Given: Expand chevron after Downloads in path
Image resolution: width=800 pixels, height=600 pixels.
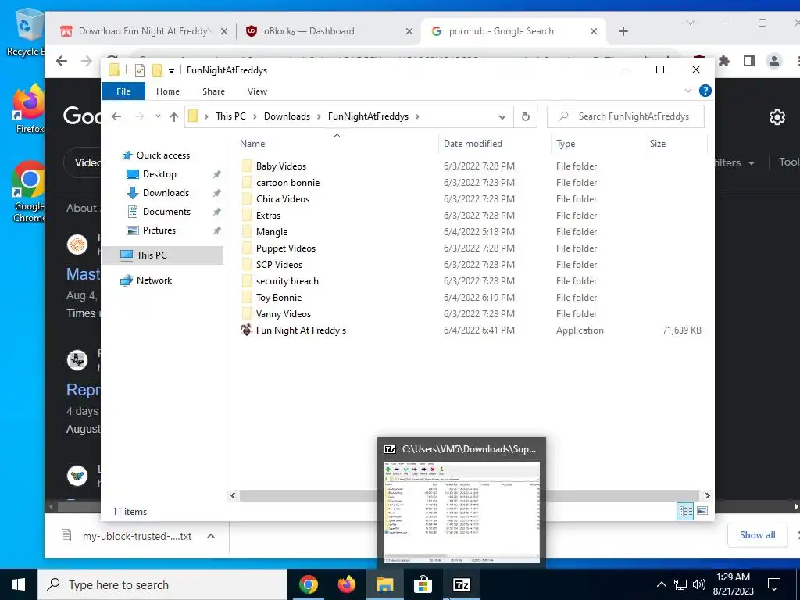Looking at the screenshot, I should [x=319, y=117].
